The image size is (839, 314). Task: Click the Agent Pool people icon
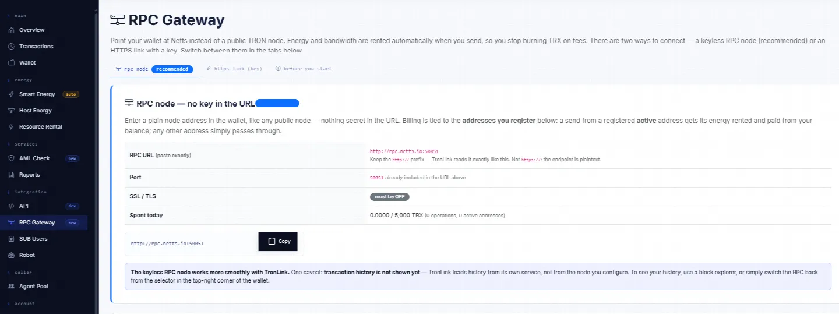(x=12, y=287)
